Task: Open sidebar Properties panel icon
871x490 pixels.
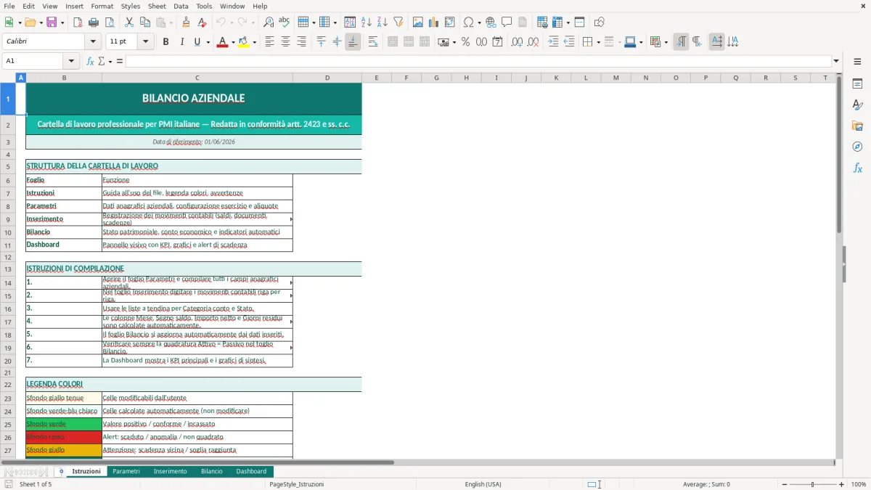Action: coord(857,84)
